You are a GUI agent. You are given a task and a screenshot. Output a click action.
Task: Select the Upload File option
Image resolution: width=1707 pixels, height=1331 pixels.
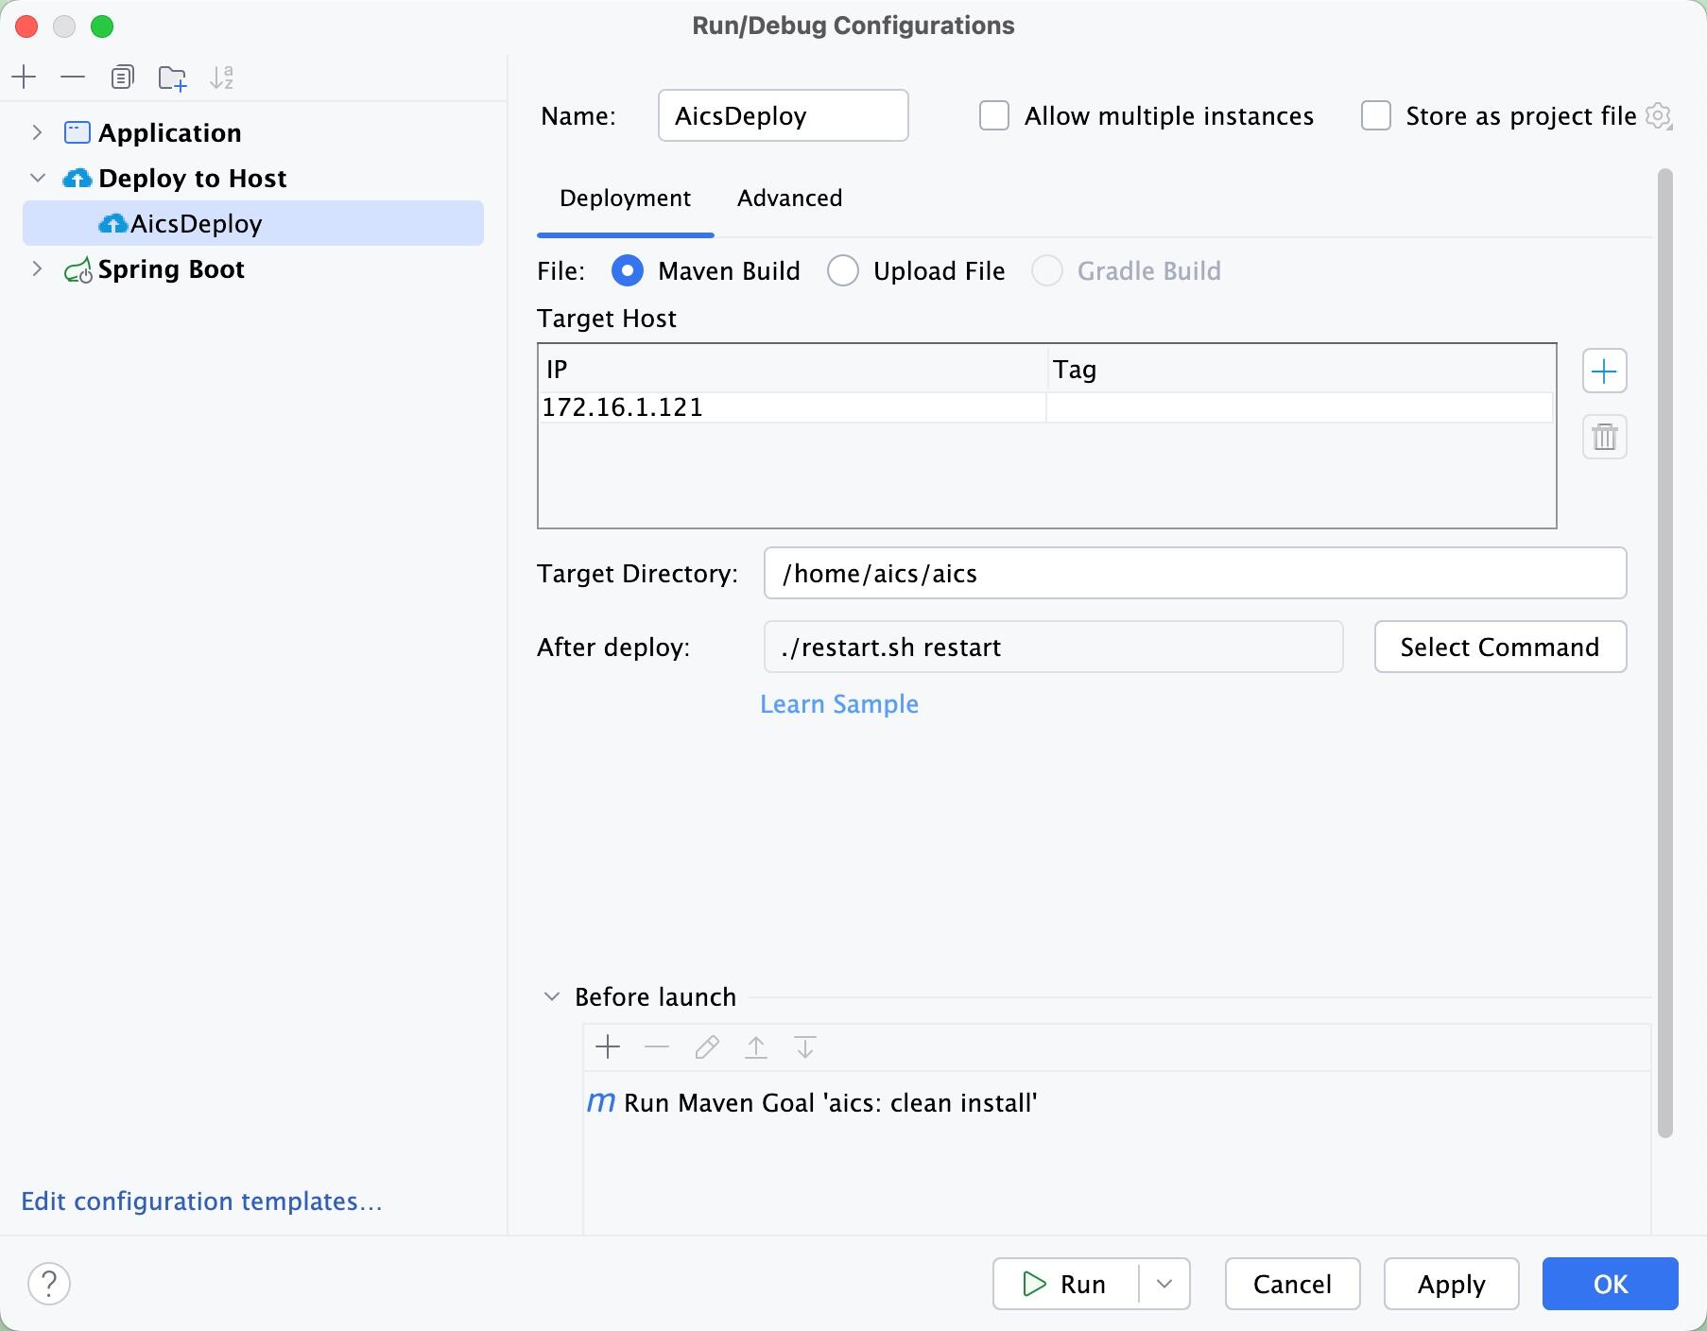click(843, 271)
